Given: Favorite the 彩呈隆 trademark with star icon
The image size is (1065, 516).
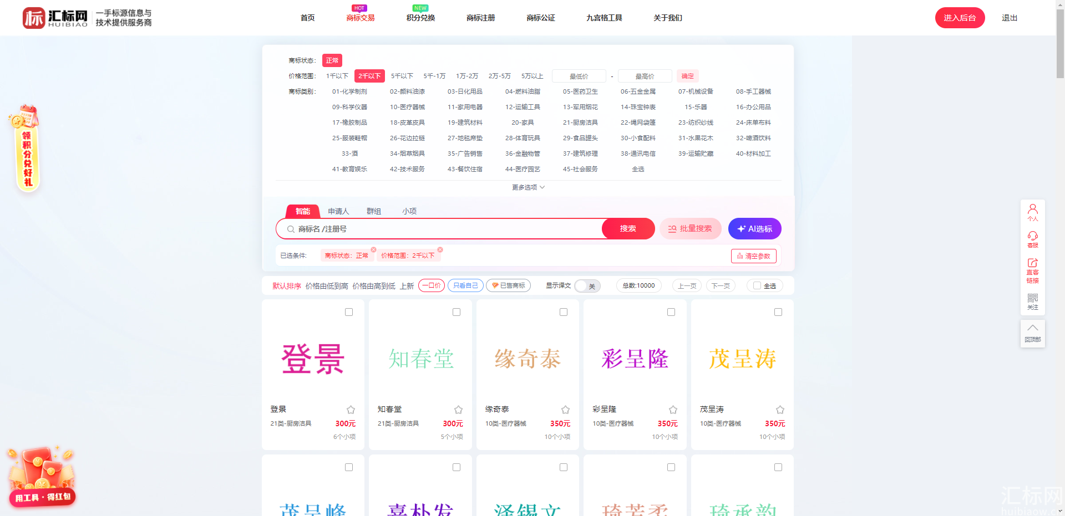Looking at the screenshot, I should tap(673, 410).
